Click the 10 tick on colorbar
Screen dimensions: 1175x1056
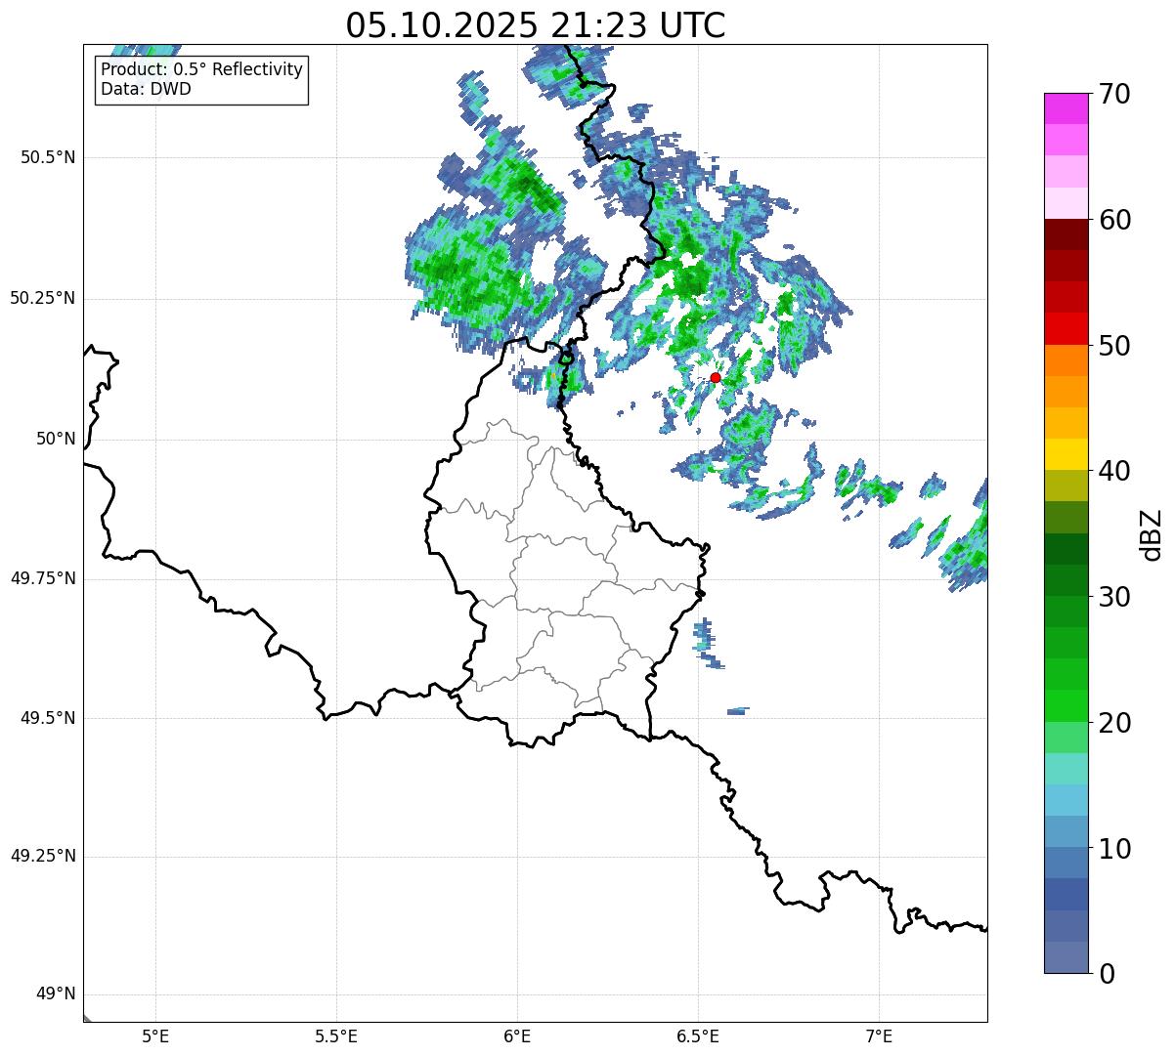coord(1115,848)
